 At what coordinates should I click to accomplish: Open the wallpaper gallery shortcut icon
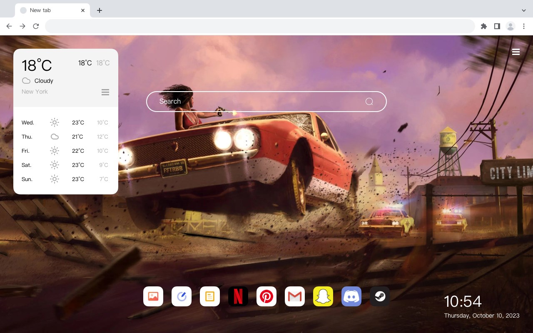153,296
